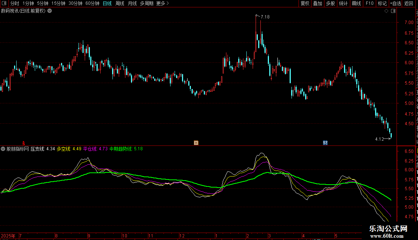The height and width of the screenshot is (240, 418).
Task: Click the 标记 mark button
Action: click(x=382, y=3)
